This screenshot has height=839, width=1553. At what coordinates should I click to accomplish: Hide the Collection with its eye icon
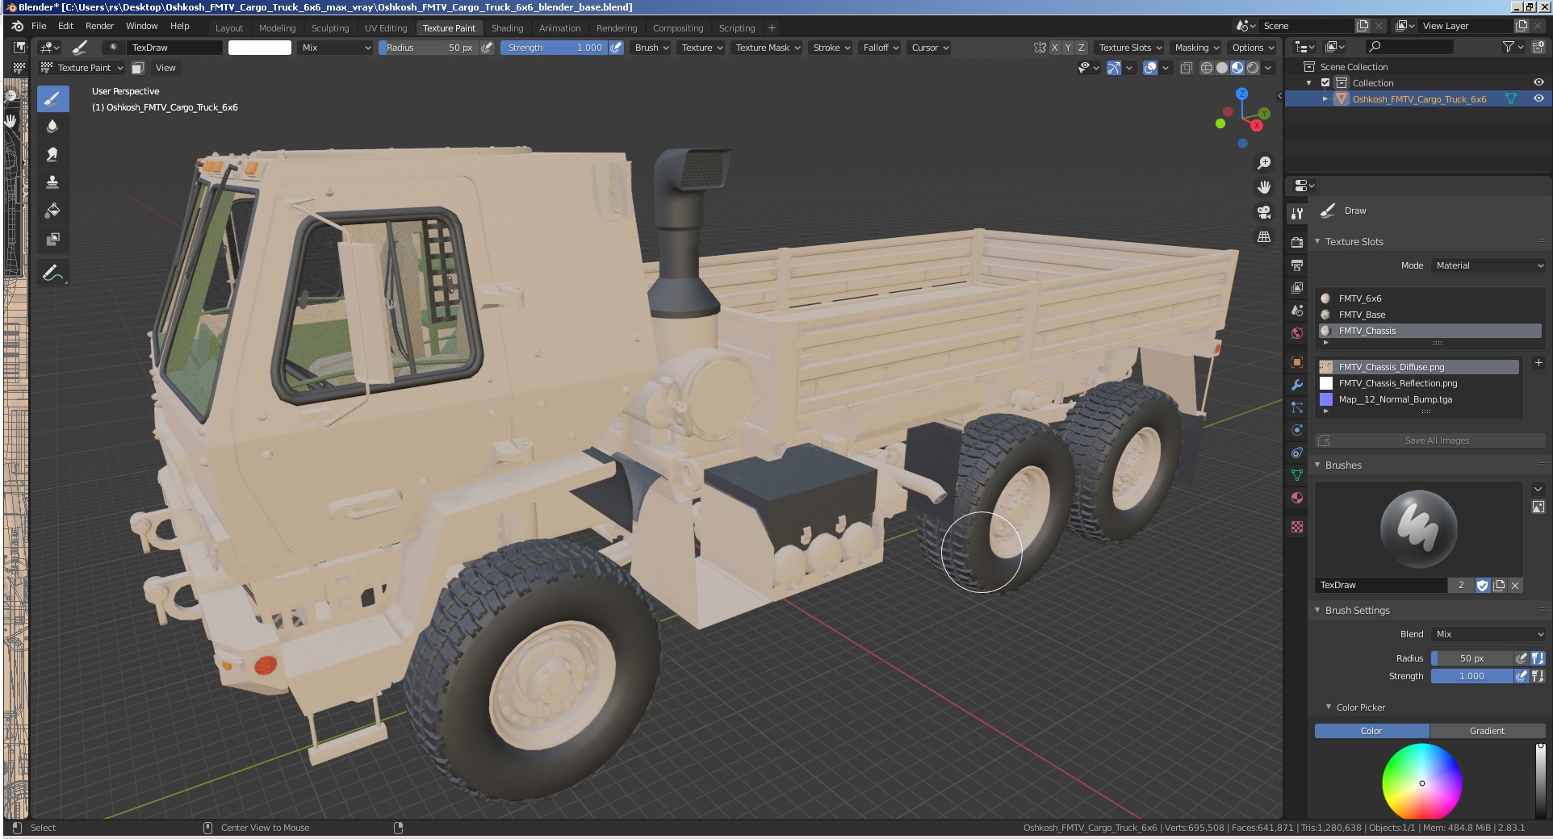pyautogui.click(x=1538, y=82)
